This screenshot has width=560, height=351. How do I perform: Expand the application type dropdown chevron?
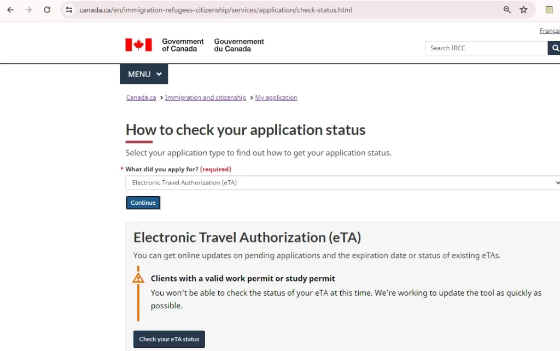557,182
